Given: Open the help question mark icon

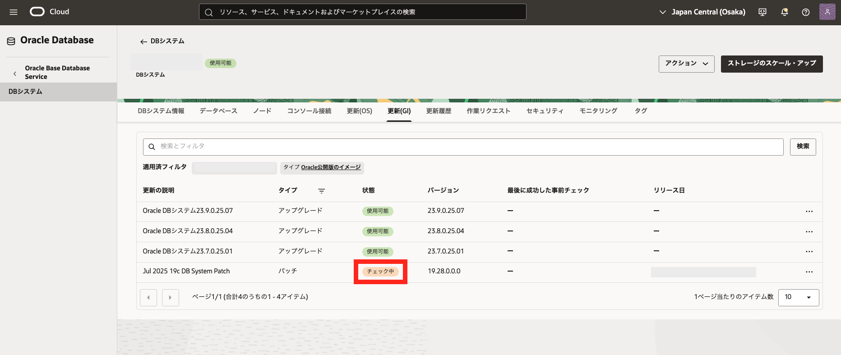Looking at the screenshot, I should (x=806, y=12).
